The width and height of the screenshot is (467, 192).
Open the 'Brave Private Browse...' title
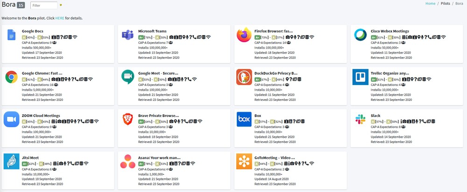(158, 116)
